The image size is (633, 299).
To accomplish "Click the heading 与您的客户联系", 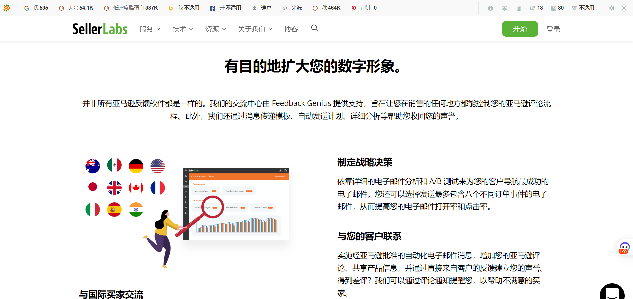I will [x=369, y=236].
